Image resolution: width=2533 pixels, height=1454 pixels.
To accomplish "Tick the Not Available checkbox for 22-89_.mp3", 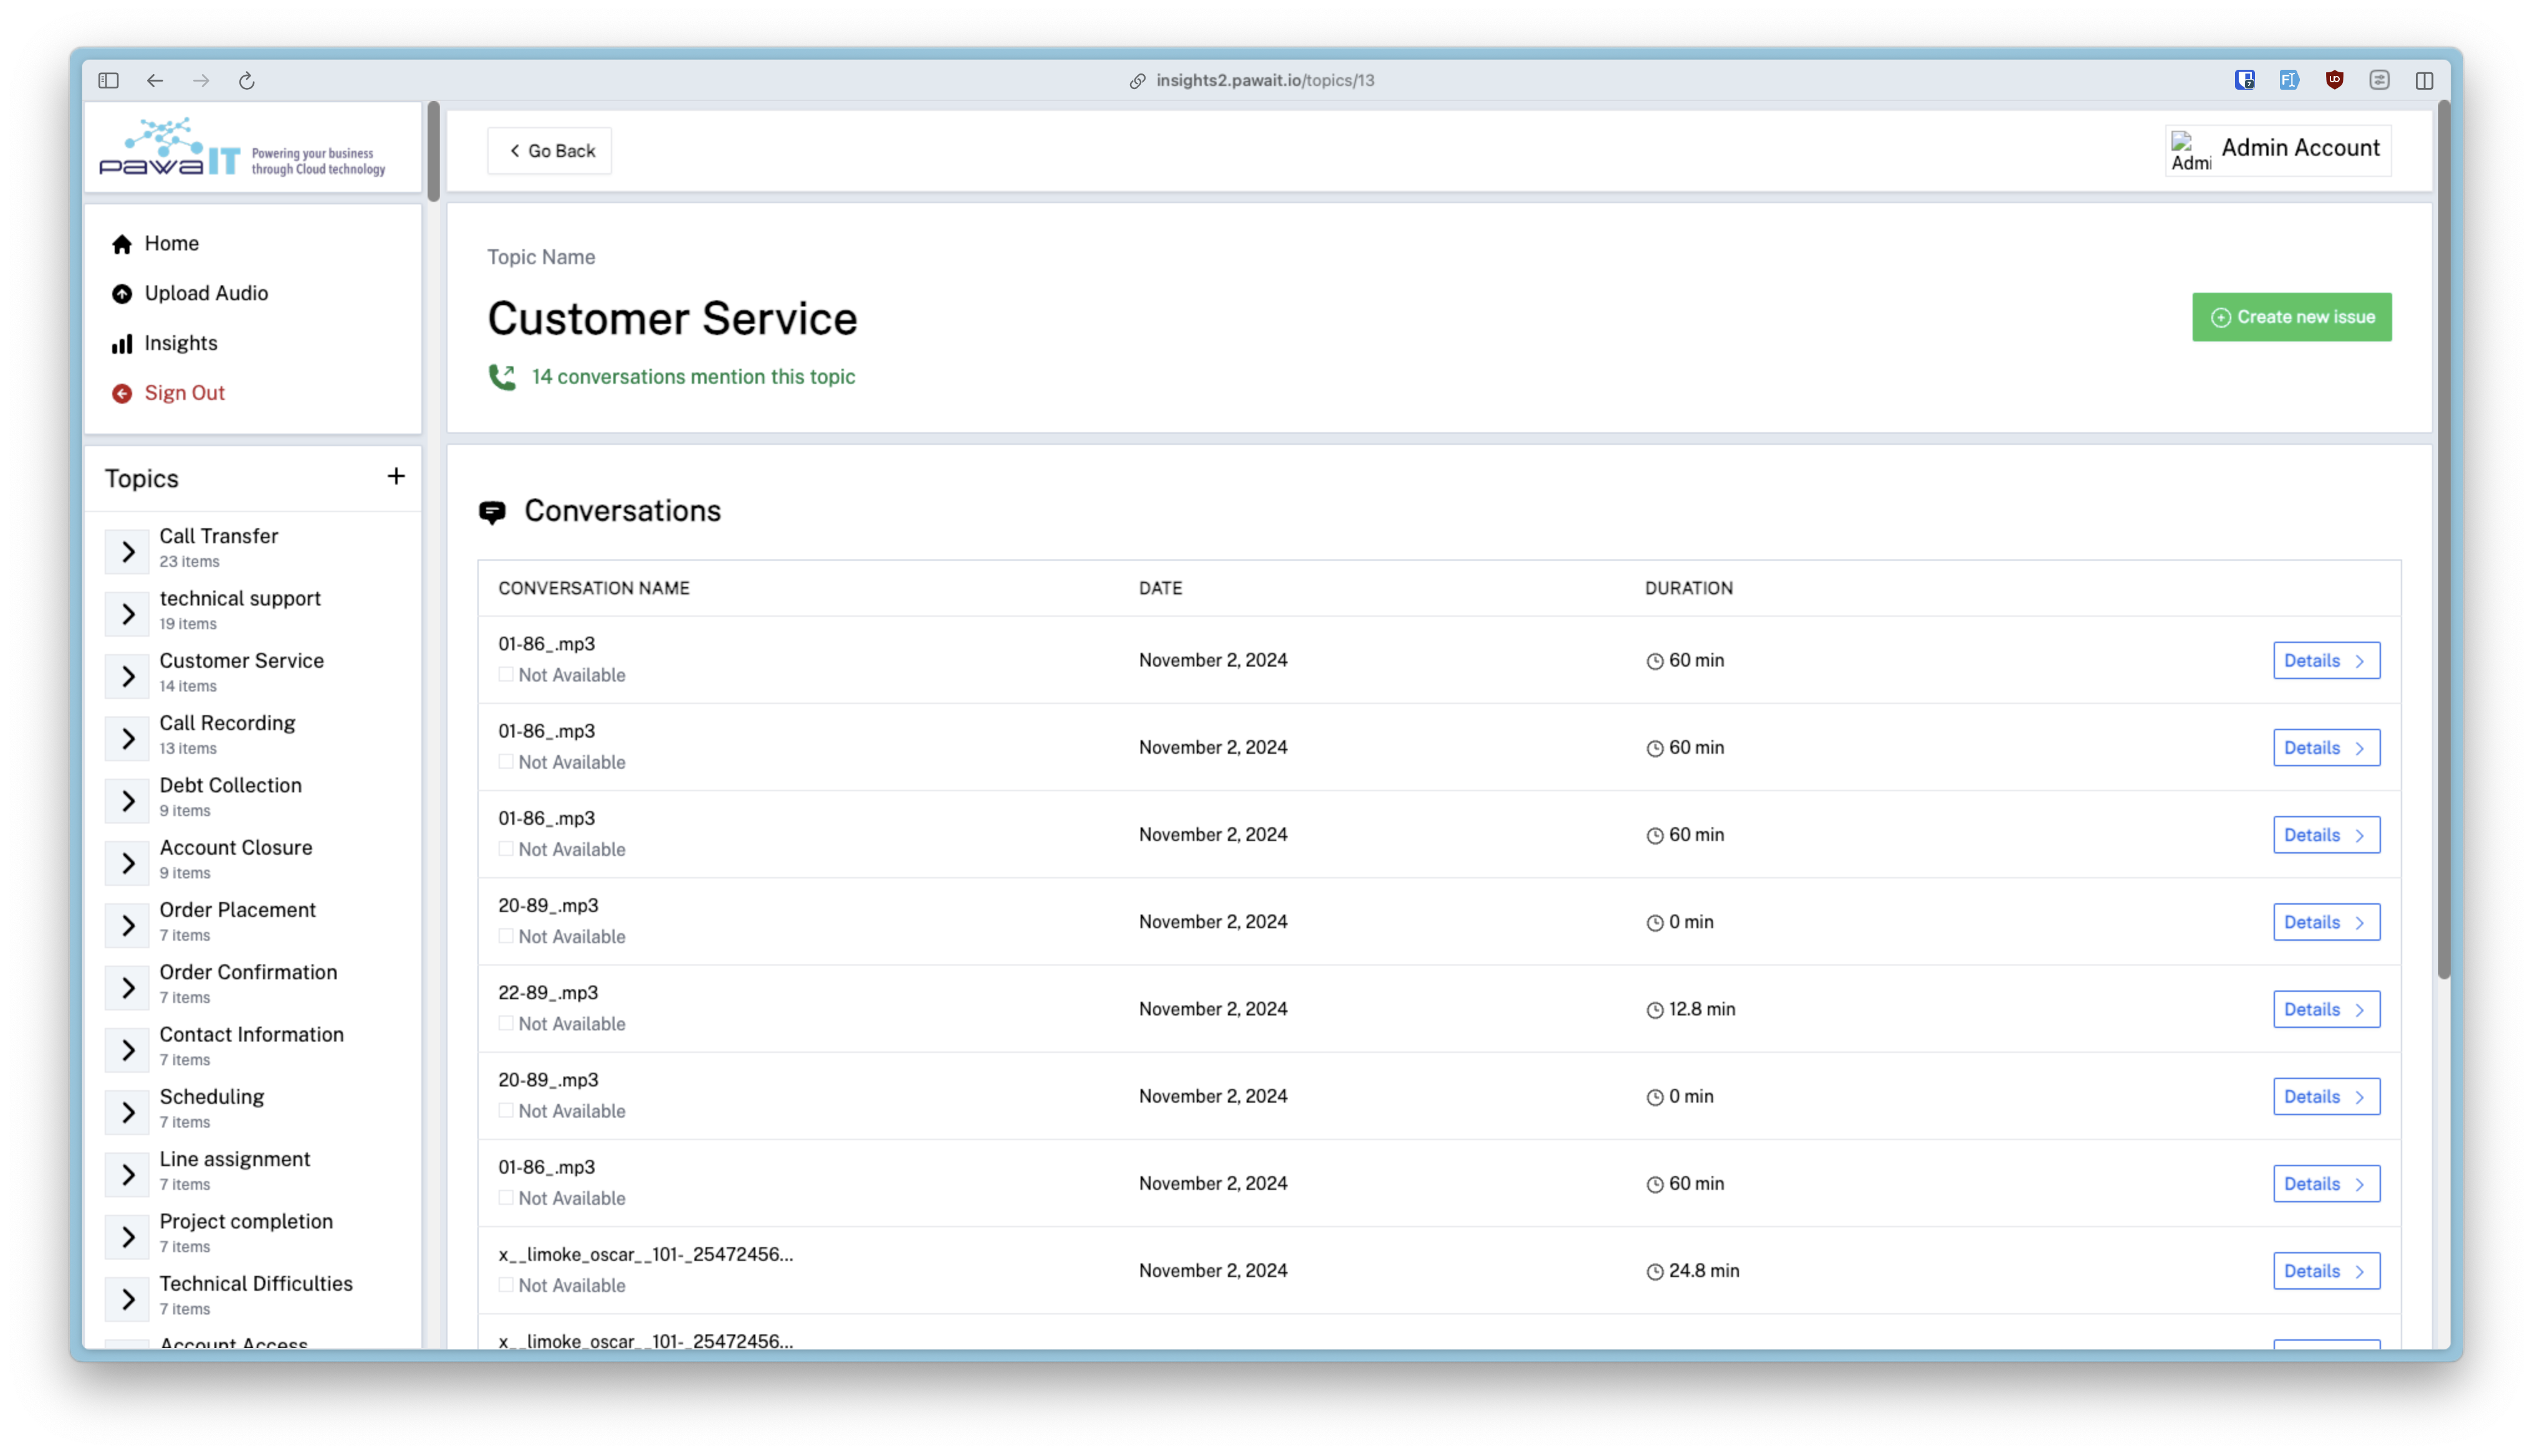I will pos(506,1024).
